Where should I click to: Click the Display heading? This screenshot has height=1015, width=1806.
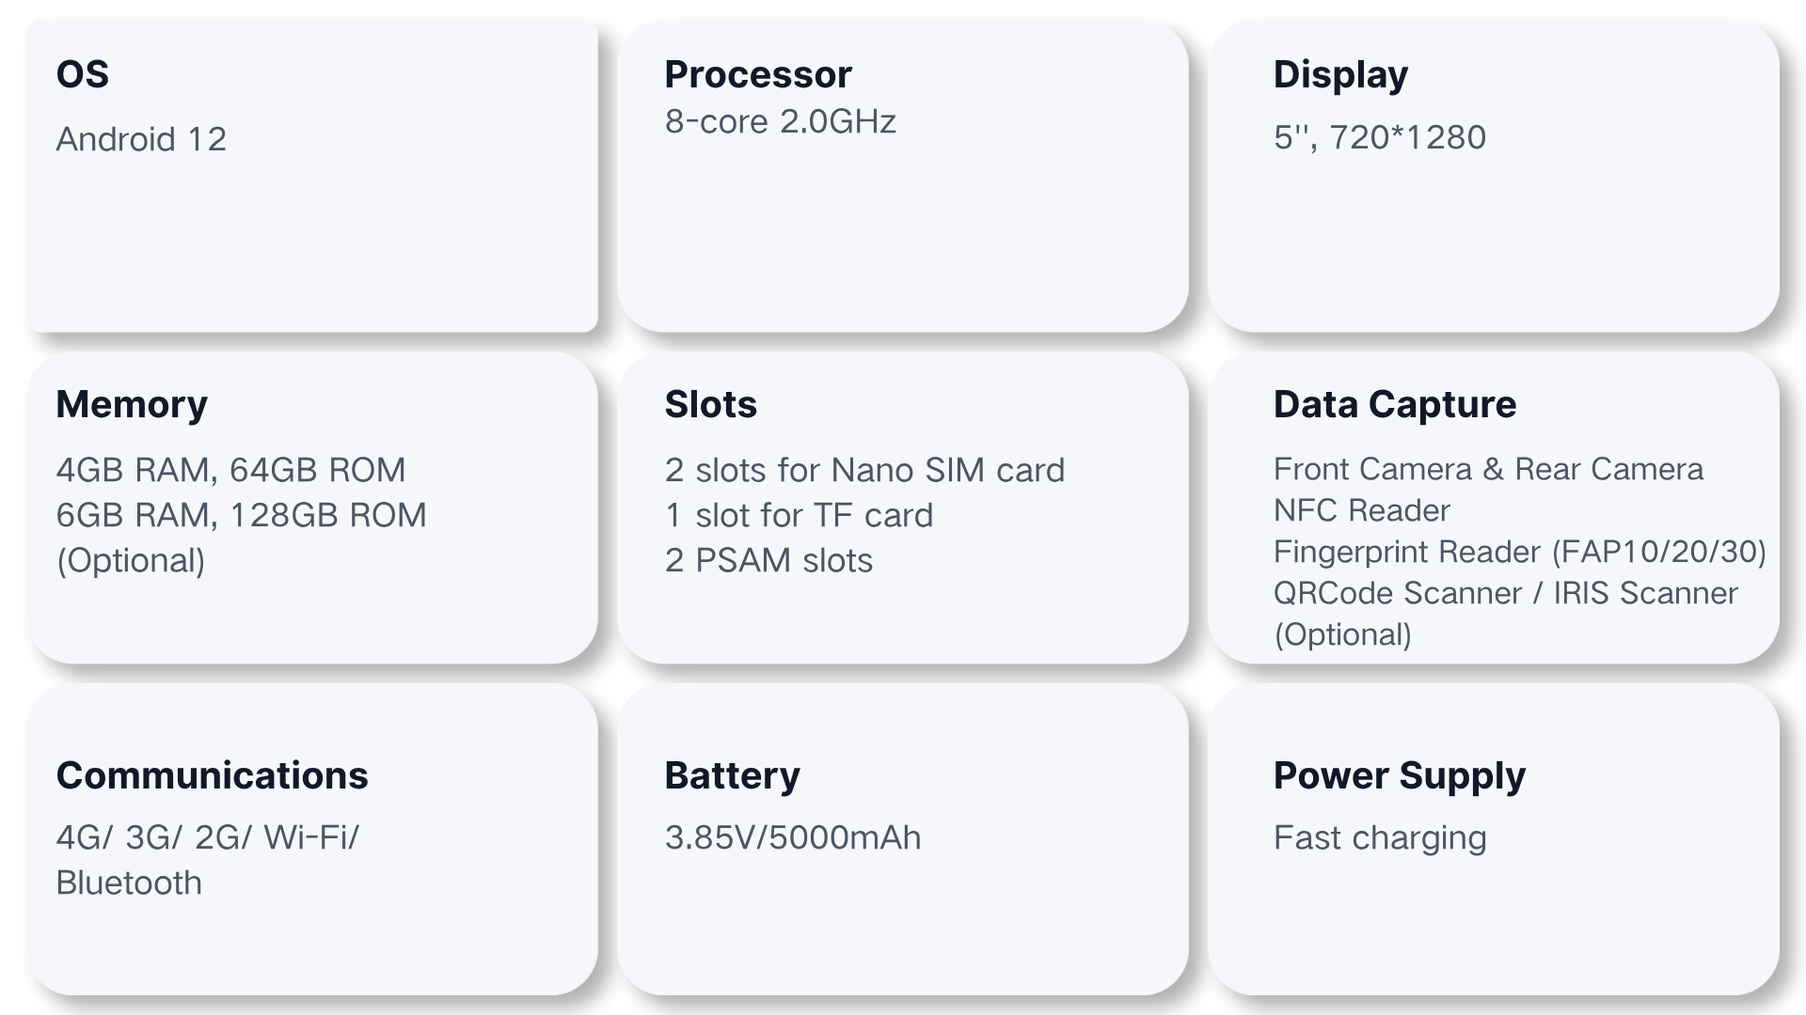point(1340,74)
